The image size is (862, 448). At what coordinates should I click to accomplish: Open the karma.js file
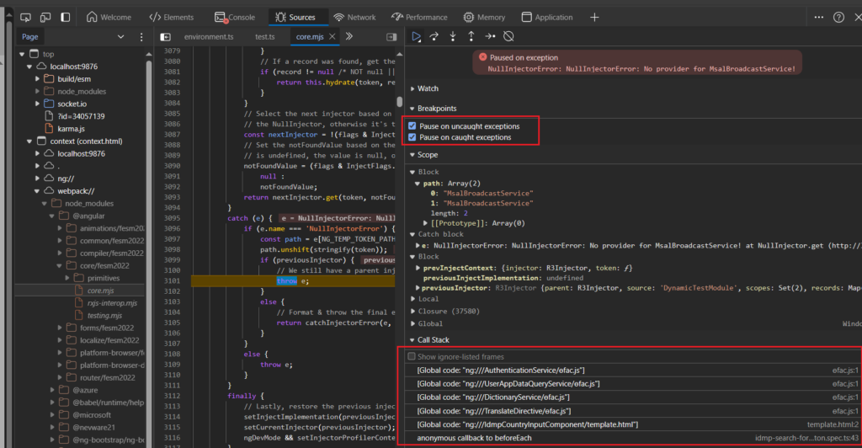pyautogui.click(x=71, y=129)
